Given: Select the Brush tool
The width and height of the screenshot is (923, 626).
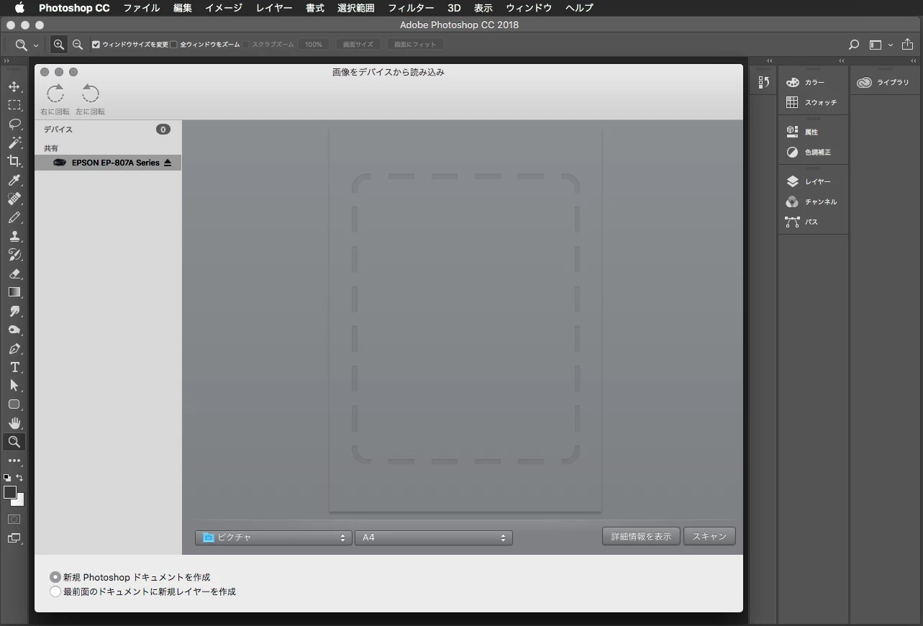Looking at the screenshot, I should pyautogui.click(x=14, y=217).
